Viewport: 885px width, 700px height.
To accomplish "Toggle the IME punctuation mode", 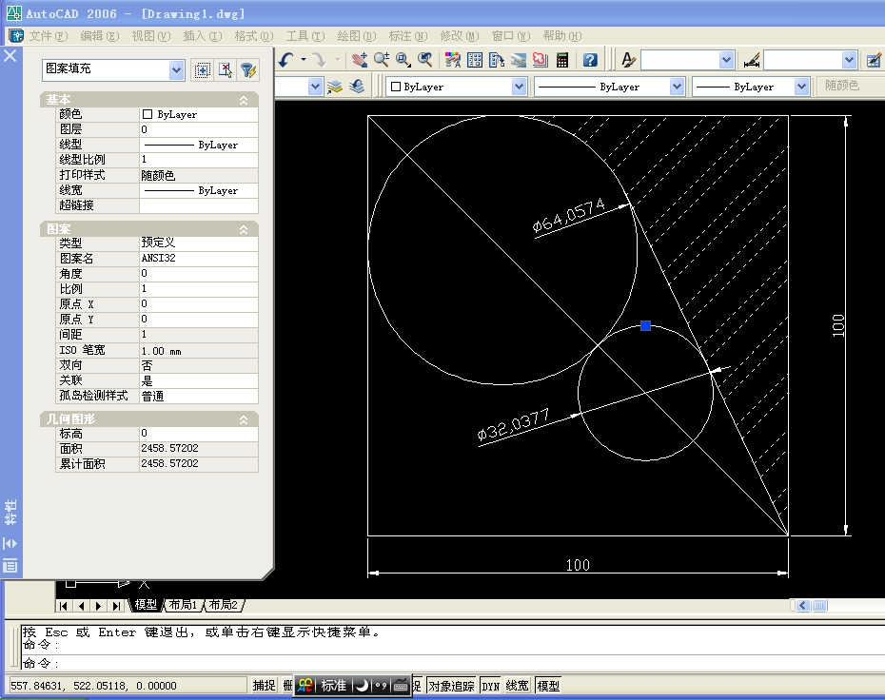I will click(381, 686).
